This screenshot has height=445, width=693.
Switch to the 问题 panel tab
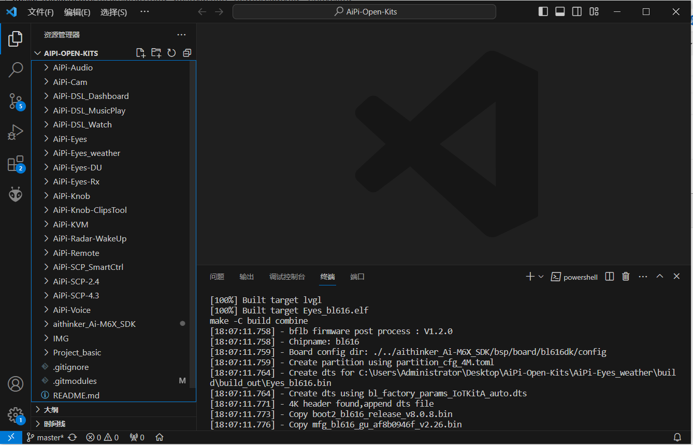[x=217, y=277]
